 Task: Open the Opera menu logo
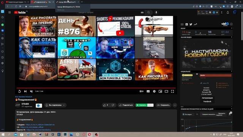[x=2, y=2]
